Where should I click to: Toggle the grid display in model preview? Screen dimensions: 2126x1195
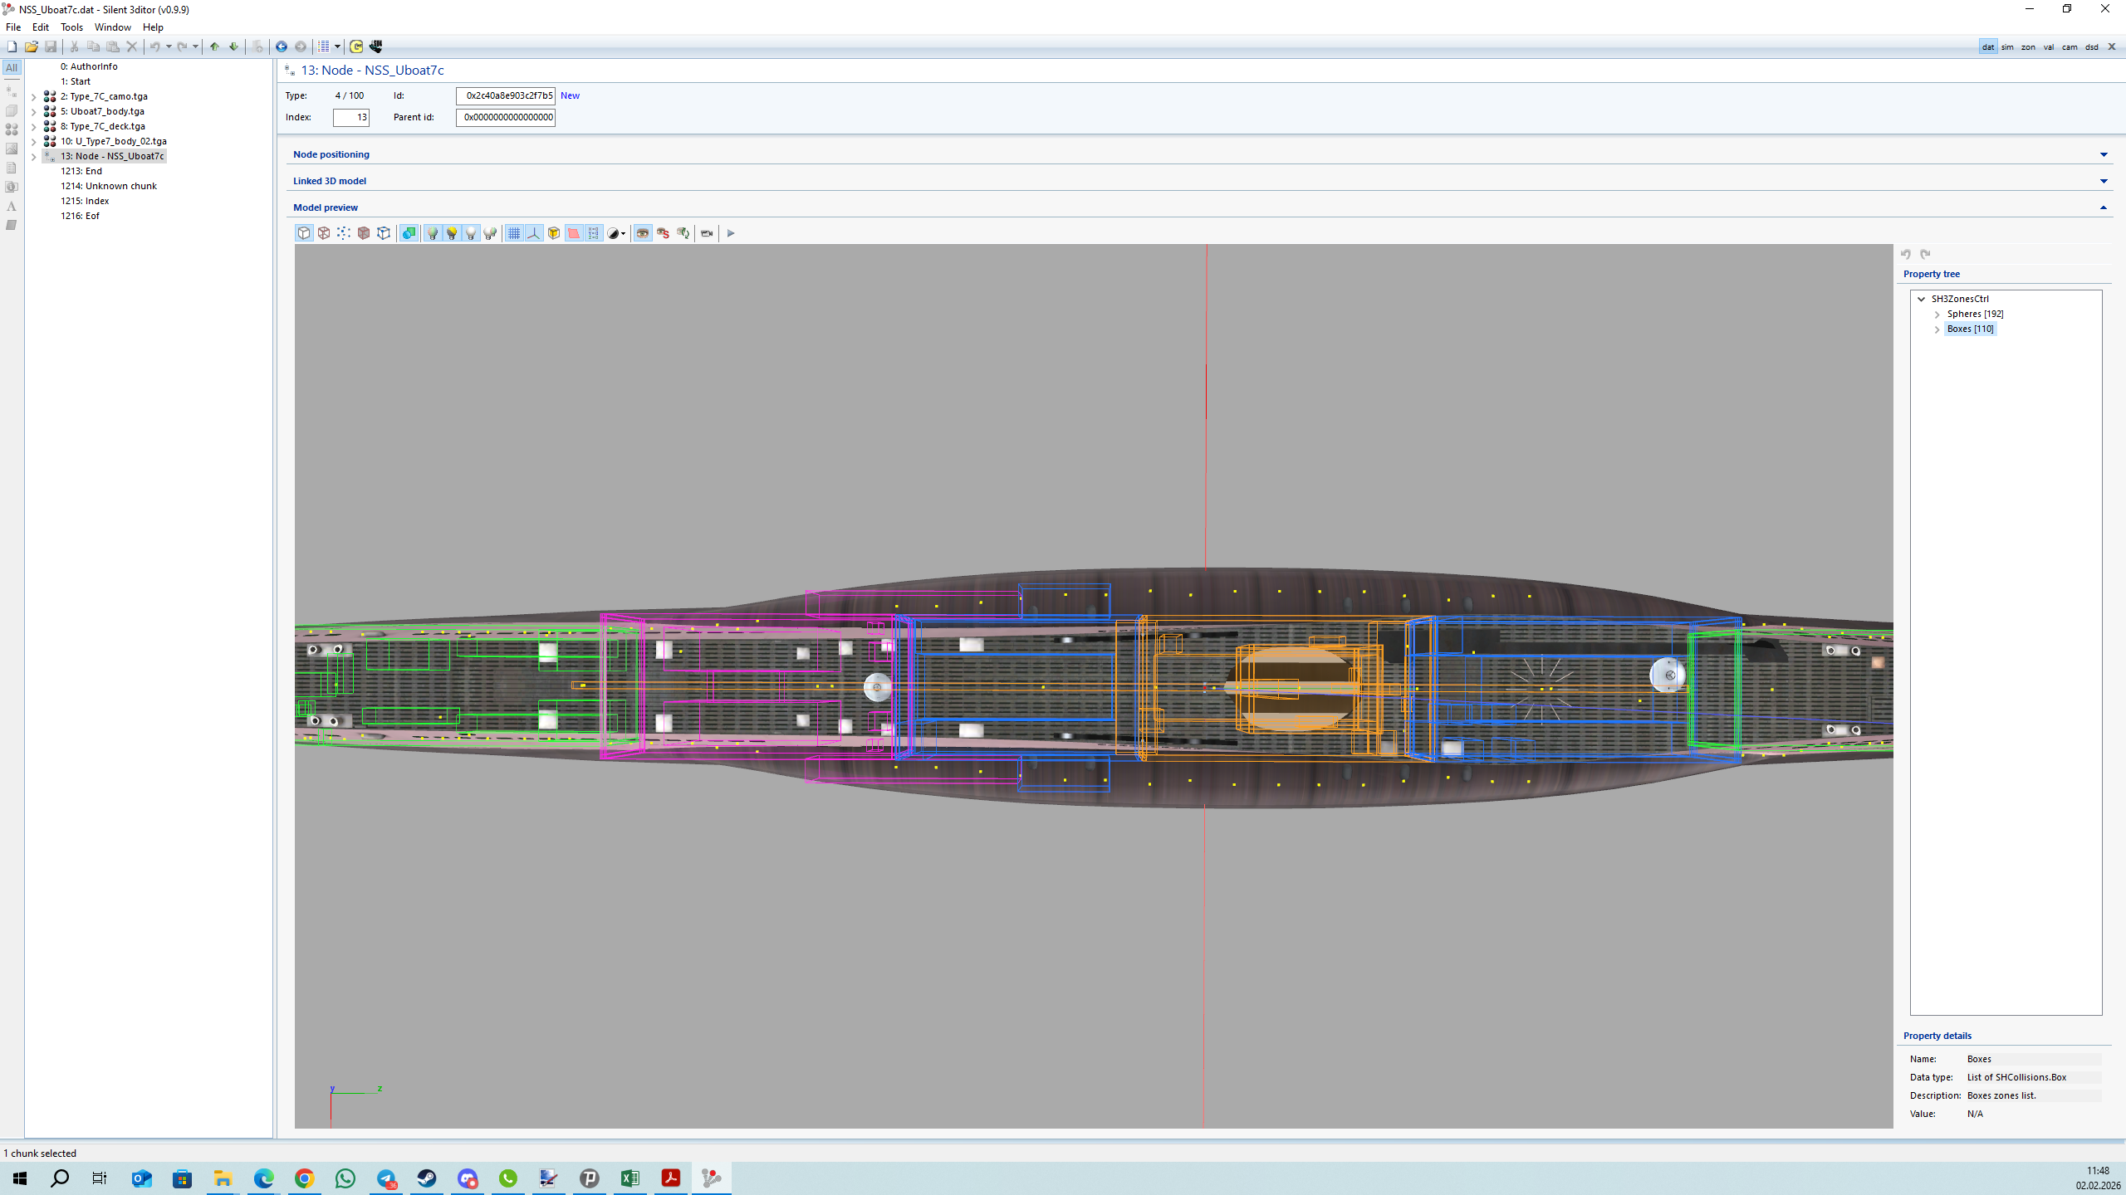[514, 233]
